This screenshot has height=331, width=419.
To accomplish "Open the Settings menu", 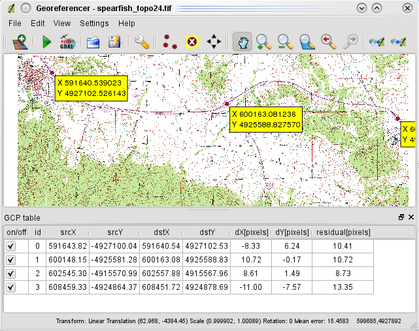I will [x=94, y=23].
